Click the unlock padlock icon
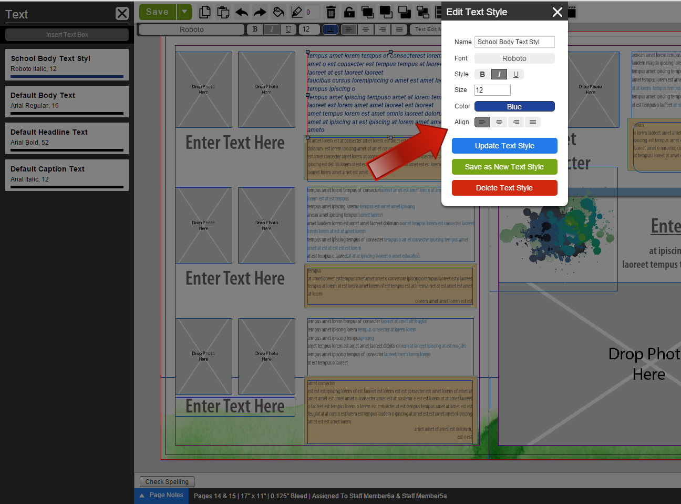Screen dimensions: 681x504 [x=349, y=12]
